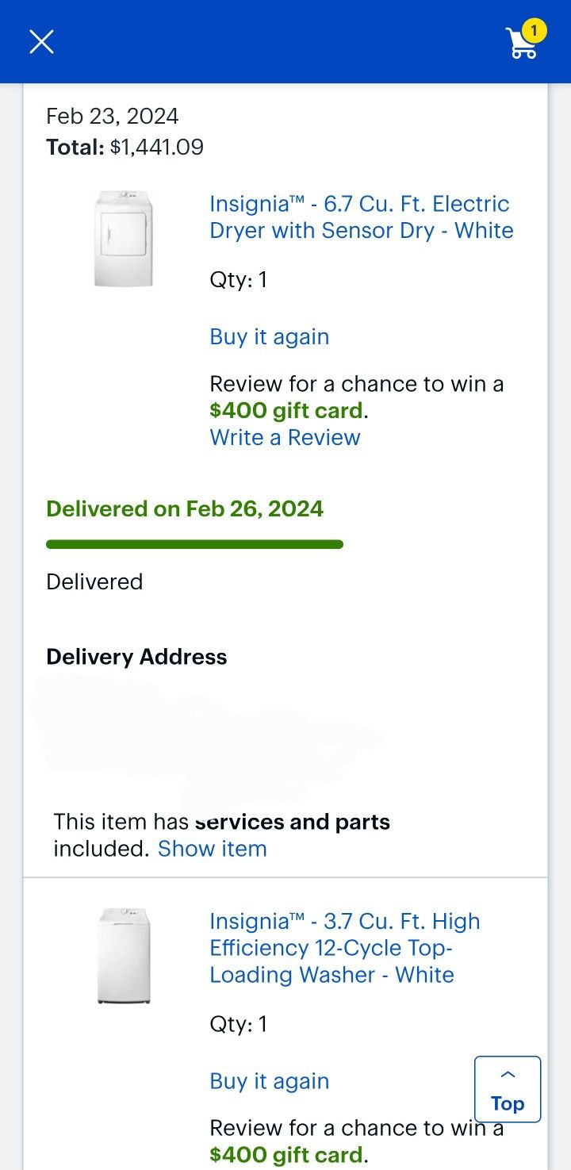Image resolution: width=571 pixels, height=1170 pixels.
Task: Expand services and parts via Show item
Action: pos(212,849)
